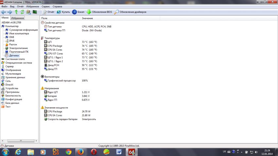Switch to the Избранное sidebar tab
The height and width of the screenshot is (156, 278).
(18, 18)
